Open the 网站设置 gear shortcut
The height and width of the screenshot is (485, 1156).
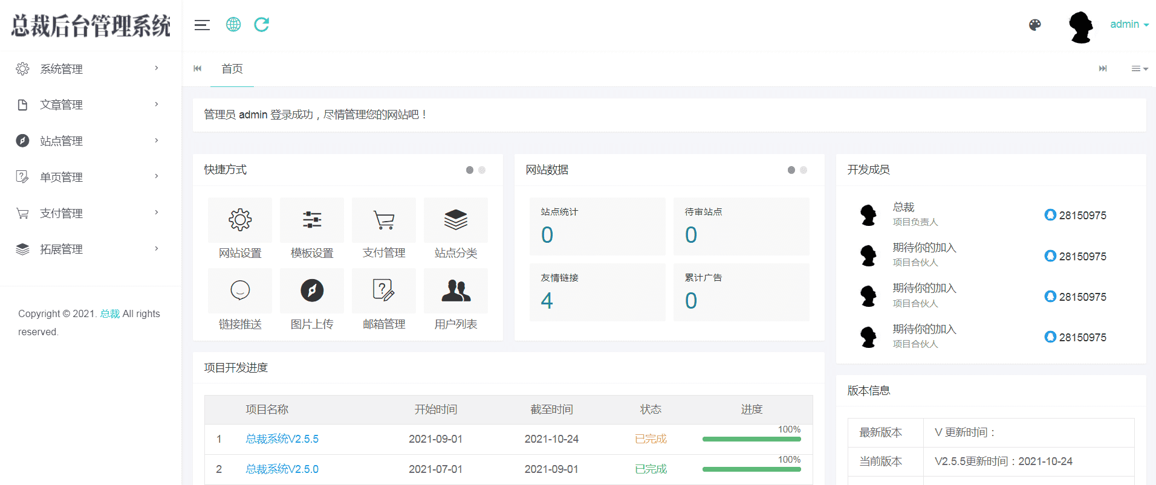coord(240,220)
